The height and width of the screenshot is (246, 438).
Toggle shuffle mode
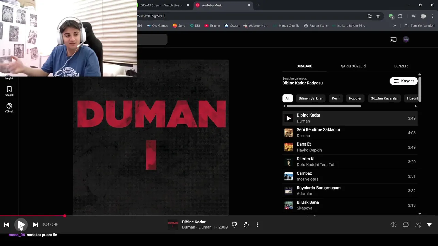click(418, 224)
